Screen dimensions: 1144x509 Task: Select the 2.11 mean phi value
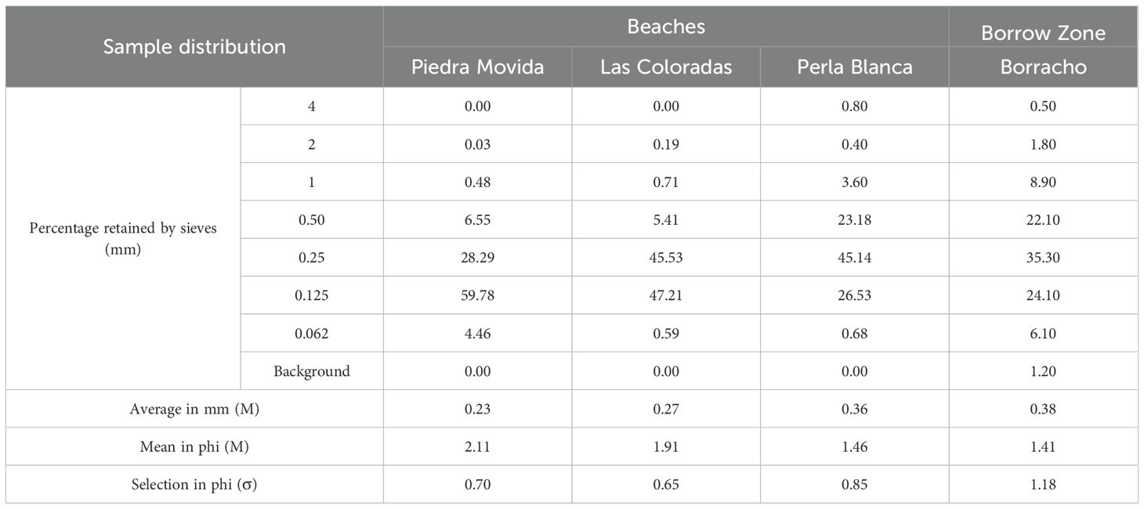pos(477,447)
